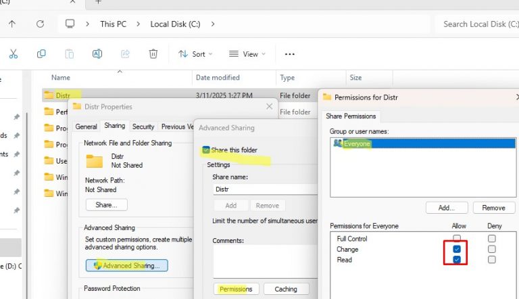519x299 pixels.
Task: Click the Copy icon in toolbar
Action: point(41,53)
